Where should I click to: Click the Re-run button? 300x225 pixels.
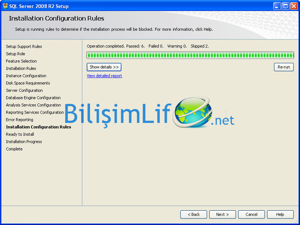coord(284,67)
